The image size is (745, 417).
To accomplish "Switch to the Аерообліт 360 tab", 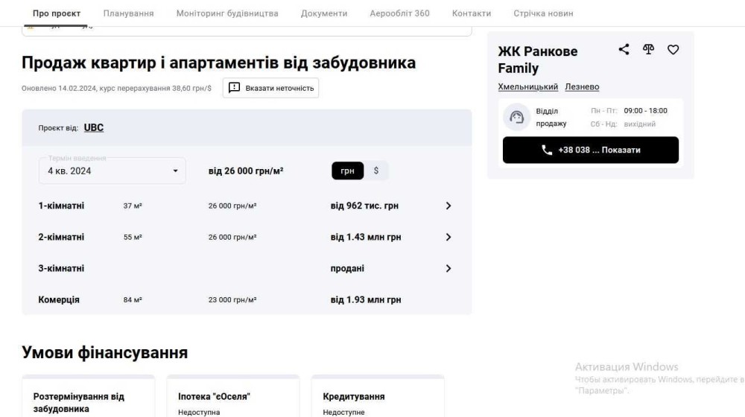I will point(399,13).
